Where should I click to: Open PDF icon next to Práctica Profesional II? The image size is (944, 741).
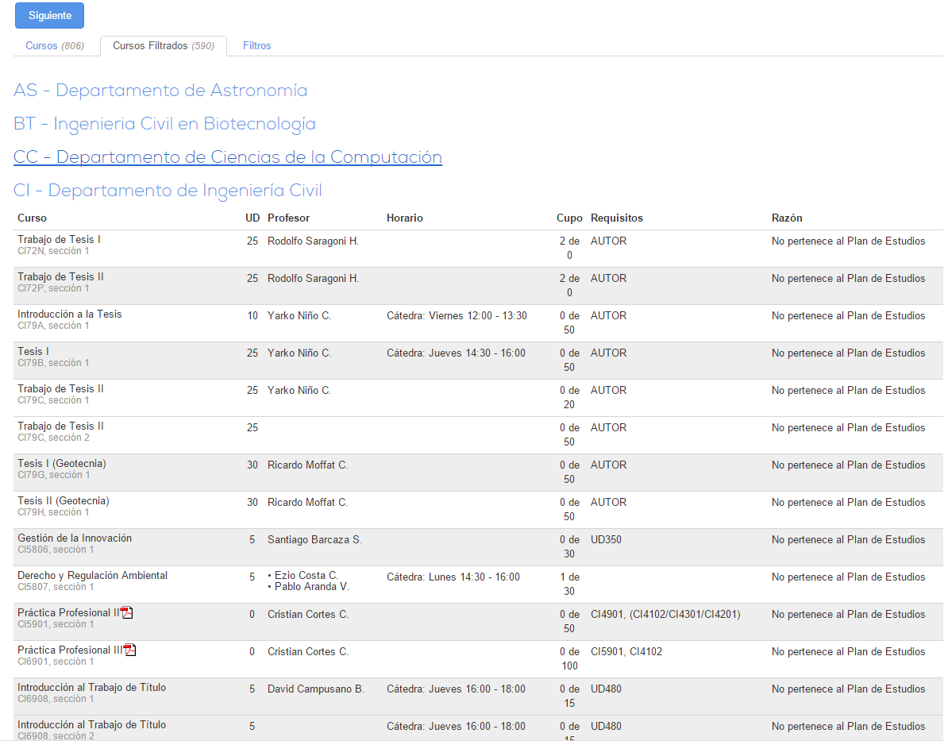point(127,612)
